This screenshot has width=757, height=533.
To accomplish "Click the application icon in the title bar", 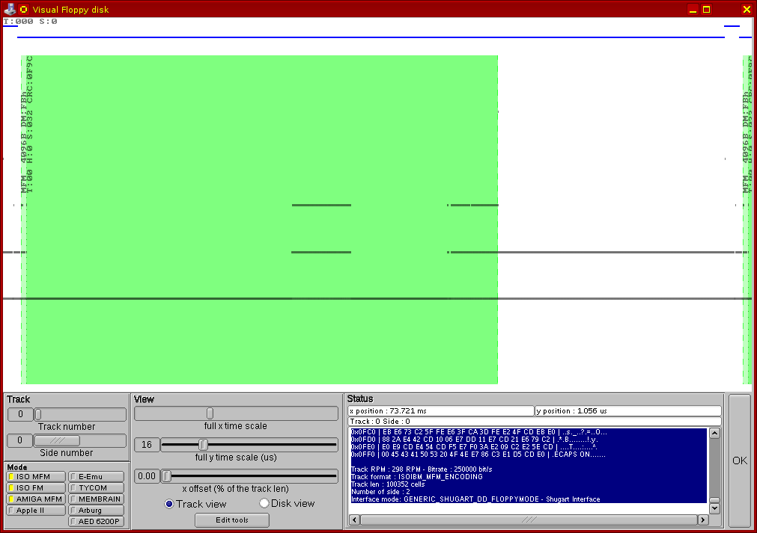I will 10,9.
